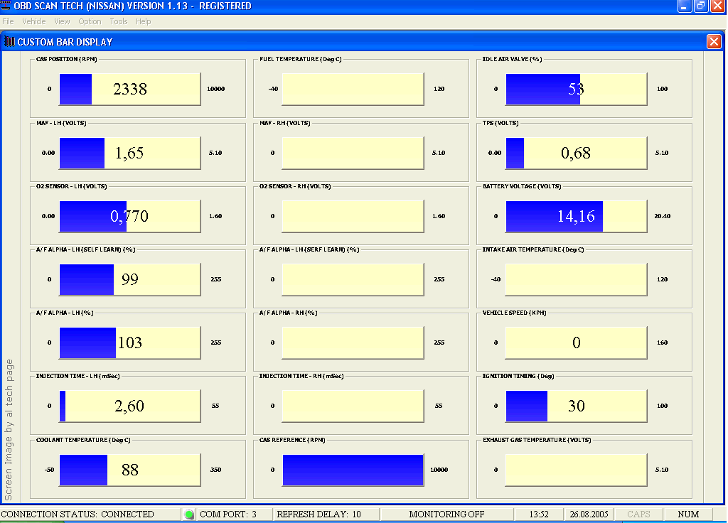The height and width of the screenshot is (523, 728).
Task: Click the CAS Reference RPM full bar
Action: click(353, 470)
